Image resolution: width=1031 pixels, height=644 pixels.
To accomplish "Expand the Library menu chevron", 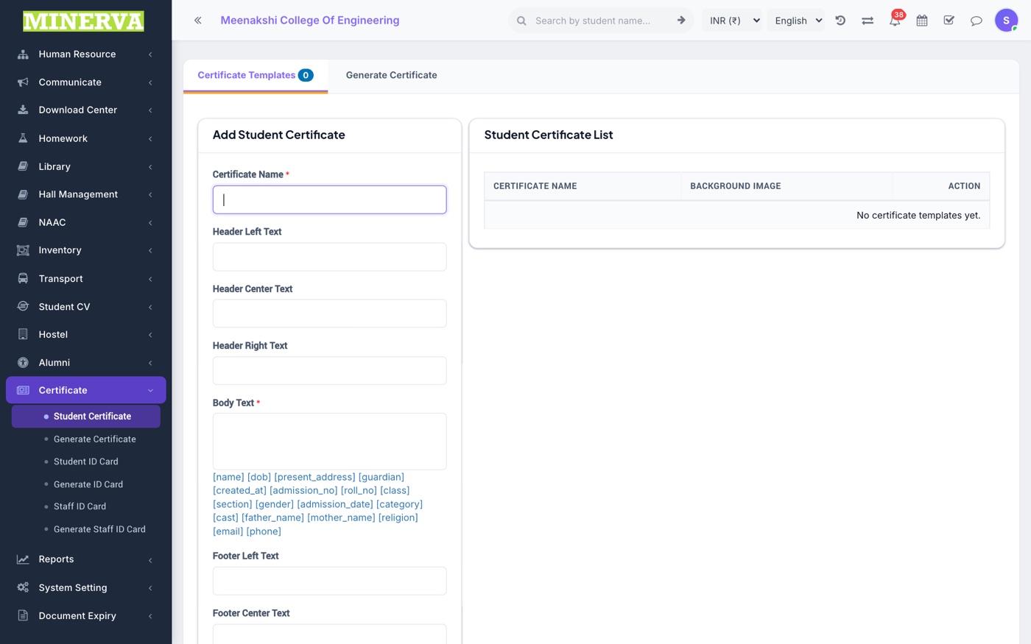I will 150,167.
